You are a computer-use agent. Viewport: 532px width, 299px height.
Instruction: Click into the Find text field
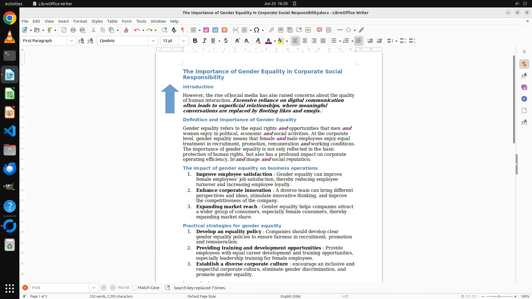60,288
